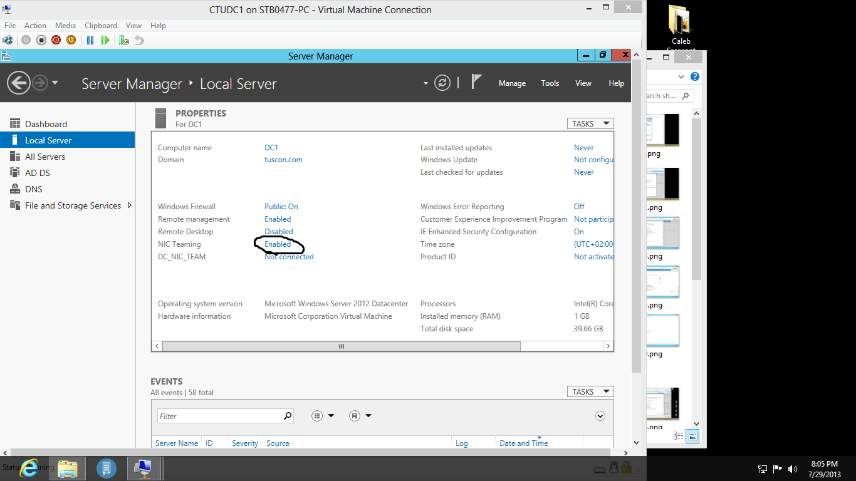Image resolution: width=856 pixels, height=481 pixels.
Task: Open the notifications flag icon
Action: point(476,81)
